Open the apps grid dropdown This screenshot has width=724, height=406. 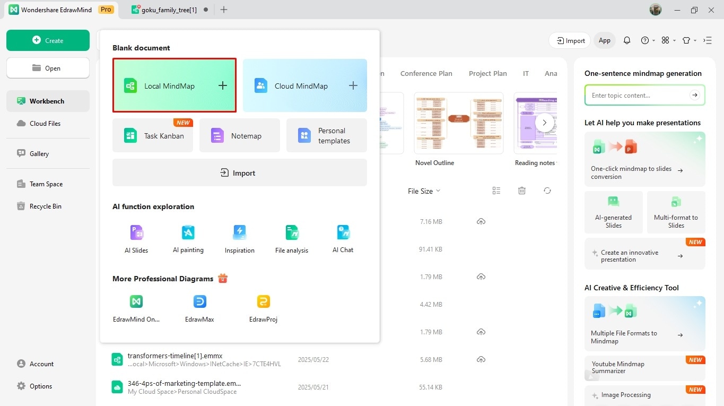[668, 40]
